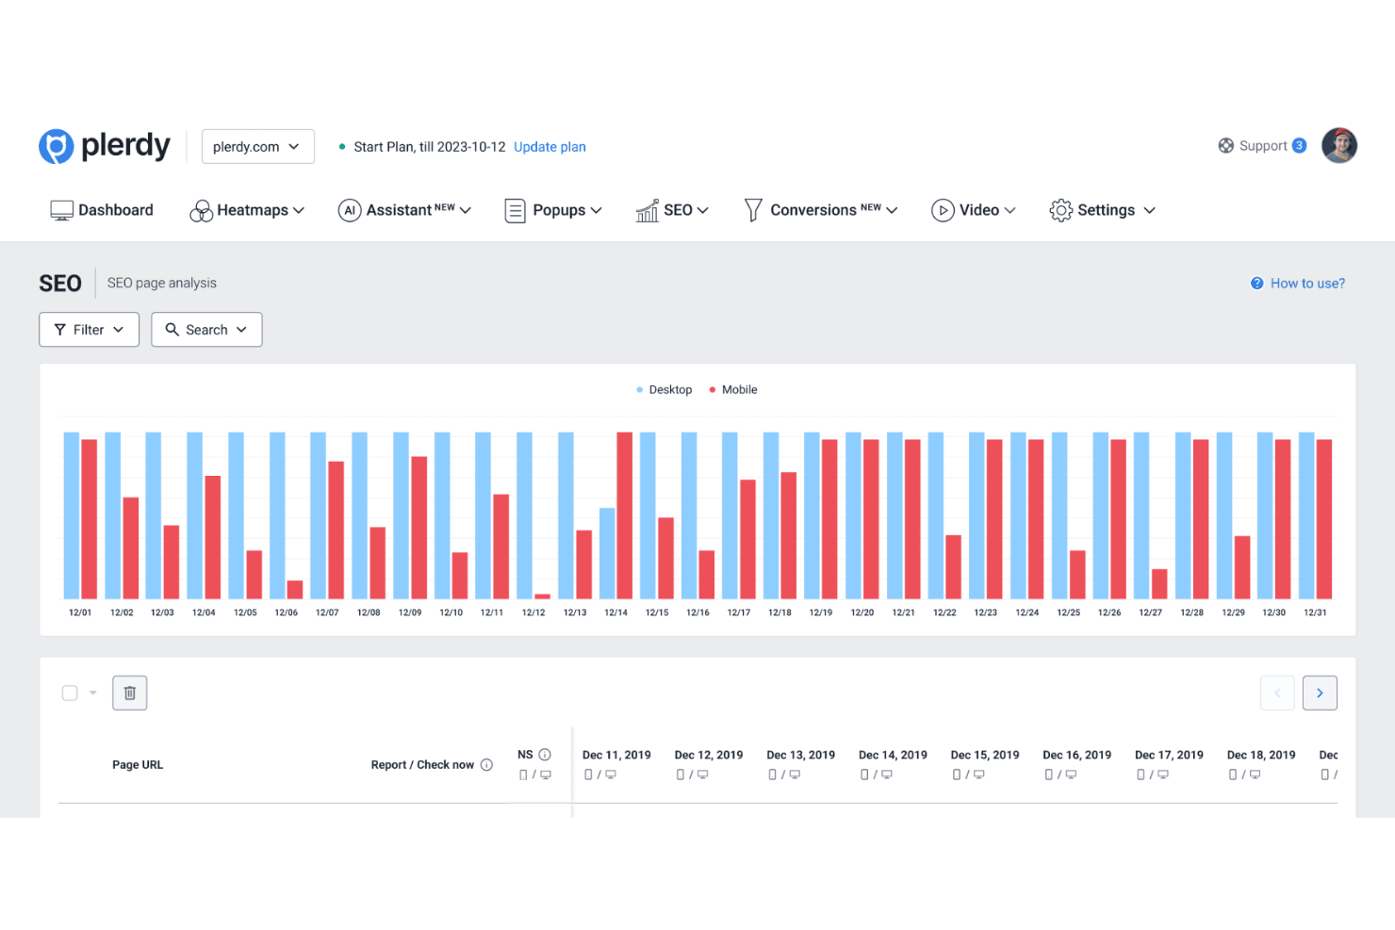Expand the Search dropdown

206,330
